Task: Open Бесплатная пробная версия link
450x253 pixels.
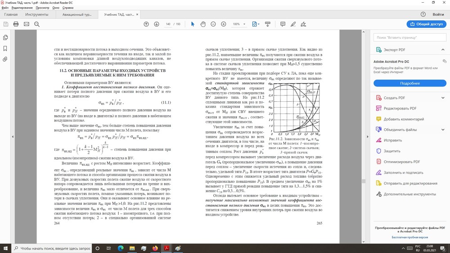Action: [410, 237]
